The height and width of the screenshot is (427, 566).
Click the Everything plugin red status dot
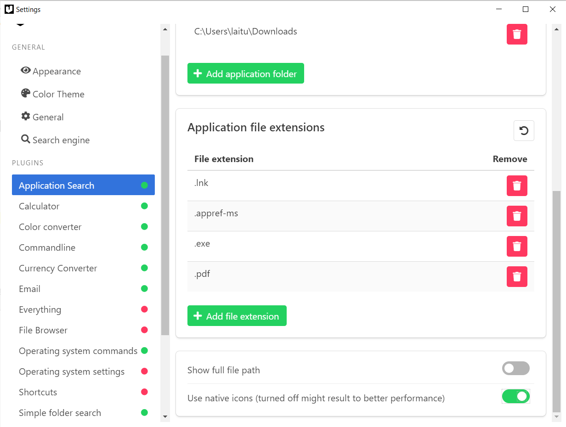(x=144, y=309)
